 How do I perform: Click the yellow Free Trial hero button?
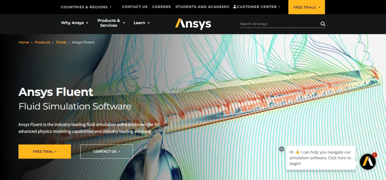click(44, 152)
